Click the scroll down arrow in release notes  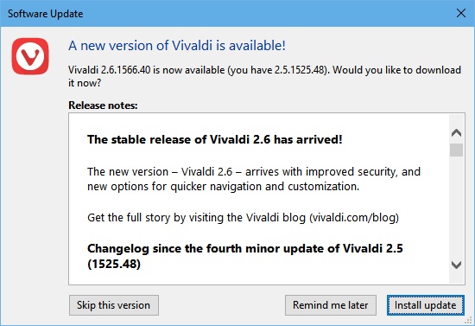[456, 265]
